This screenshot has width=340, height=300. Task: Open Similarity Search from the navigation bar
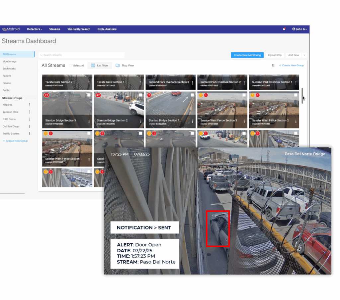[x=79, y=29]
